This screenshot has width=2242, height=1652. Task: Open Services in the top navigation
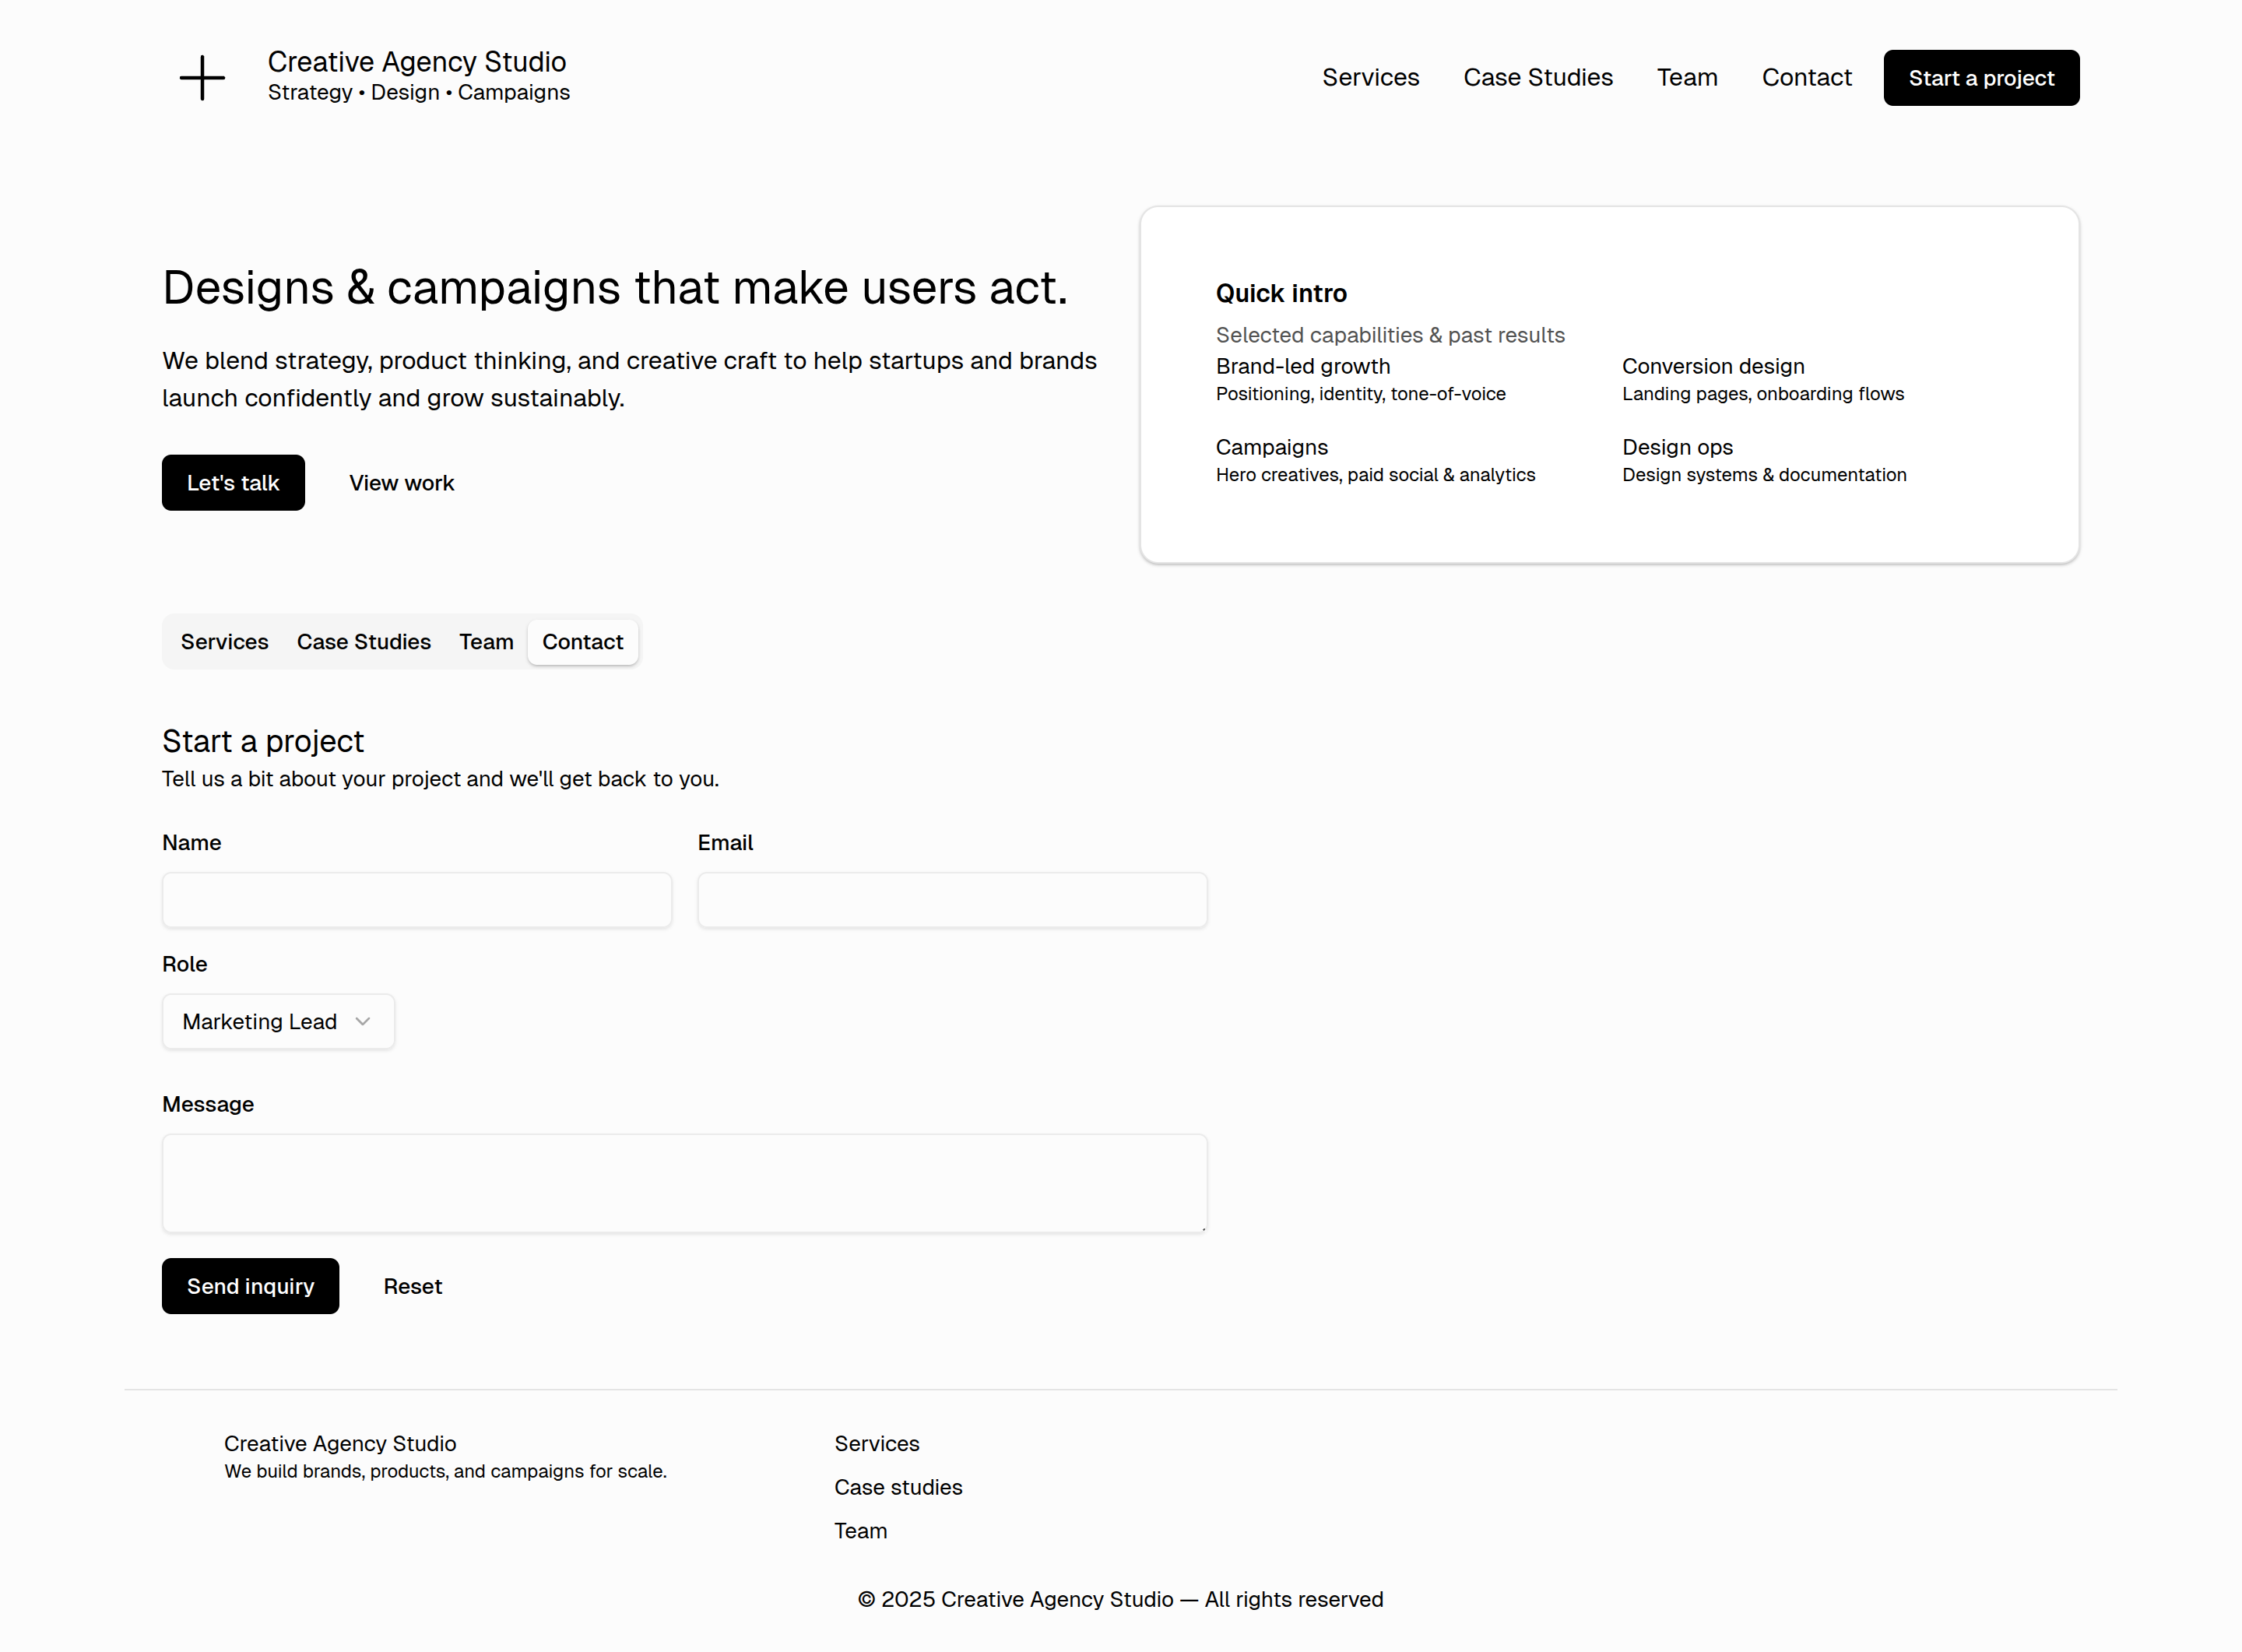point(1370,78)
